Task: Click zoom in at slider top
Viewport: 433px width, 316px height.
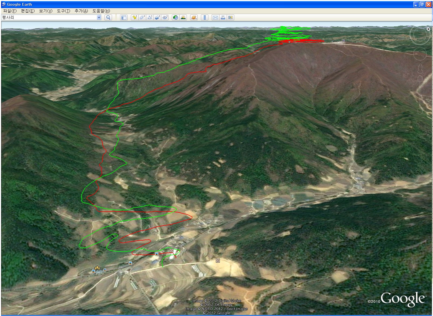Action: (x=420, y=79)
